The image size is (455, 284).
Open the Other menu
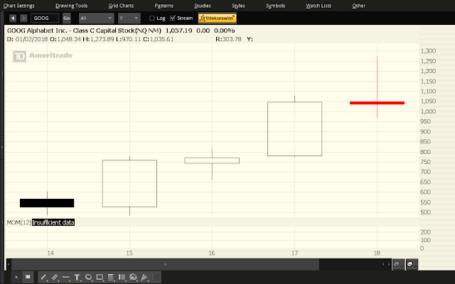click(x=358, y=6)
